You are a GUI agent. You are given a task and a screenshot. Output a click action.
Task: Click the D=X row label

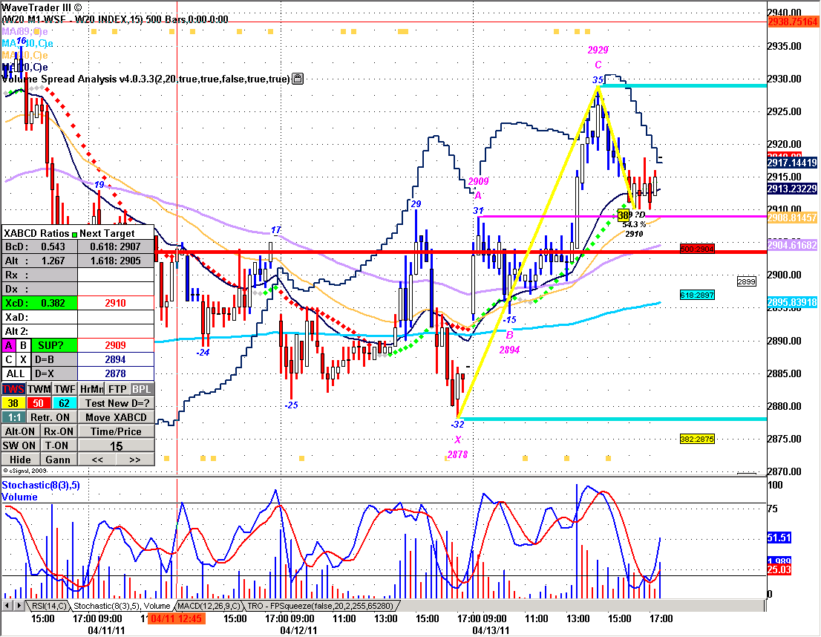tap(54, 373)
